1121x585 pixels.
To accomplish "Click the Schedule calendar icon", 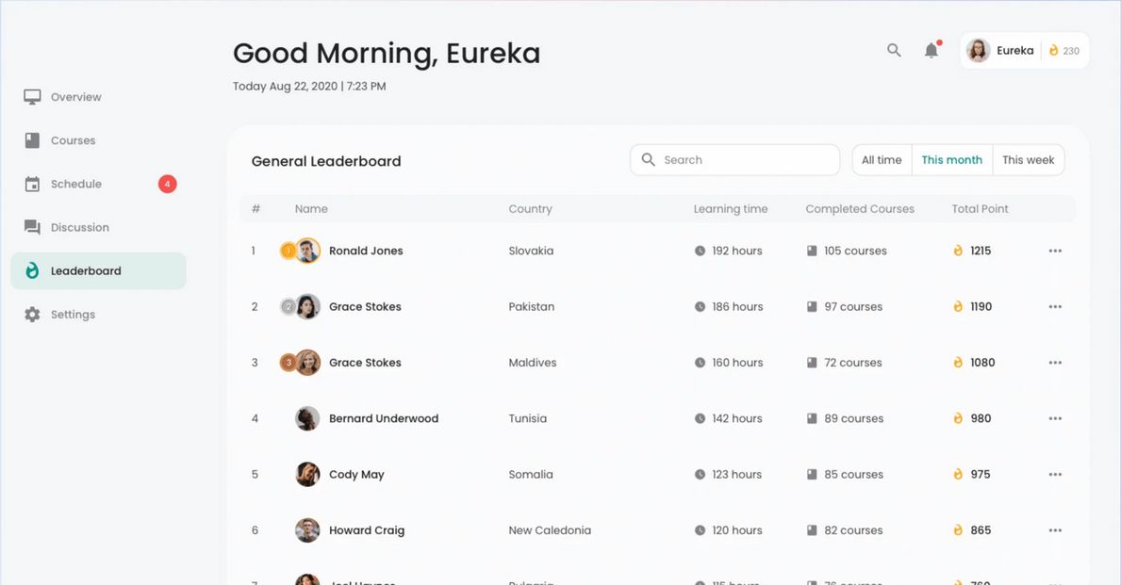I will [33, 185].
